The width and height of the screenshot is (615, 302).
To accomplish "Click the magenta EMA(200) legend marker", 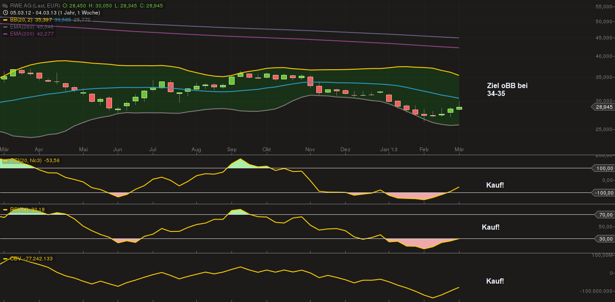I will click(x=5, y=34).
